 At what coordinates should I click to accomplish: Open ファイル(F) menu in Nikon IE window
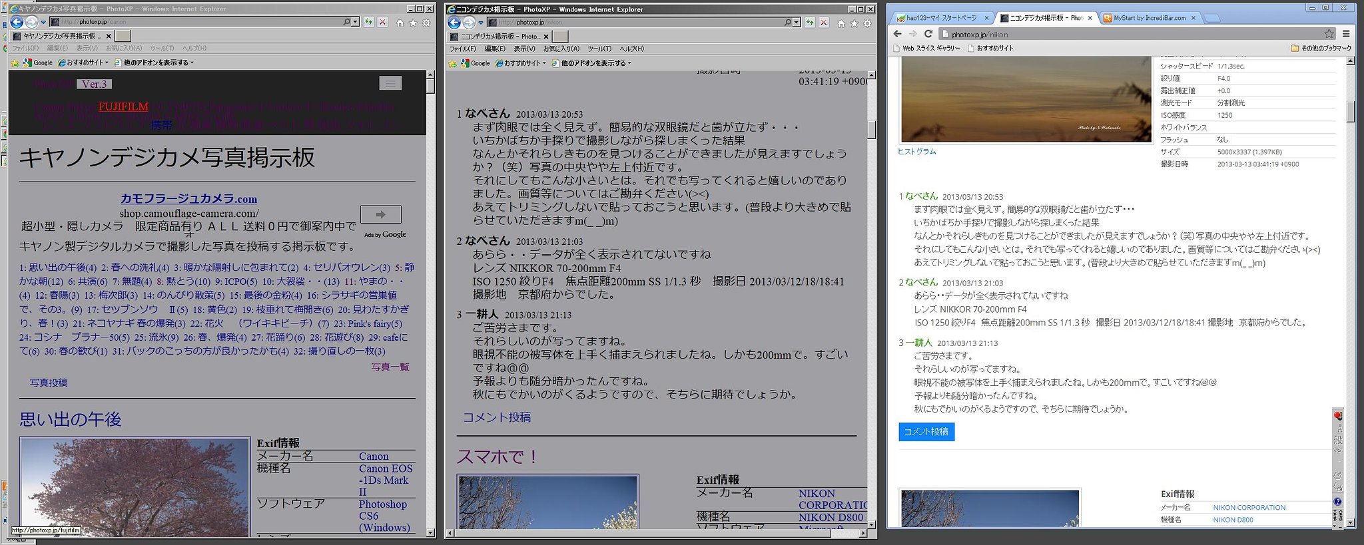(463, 49)
